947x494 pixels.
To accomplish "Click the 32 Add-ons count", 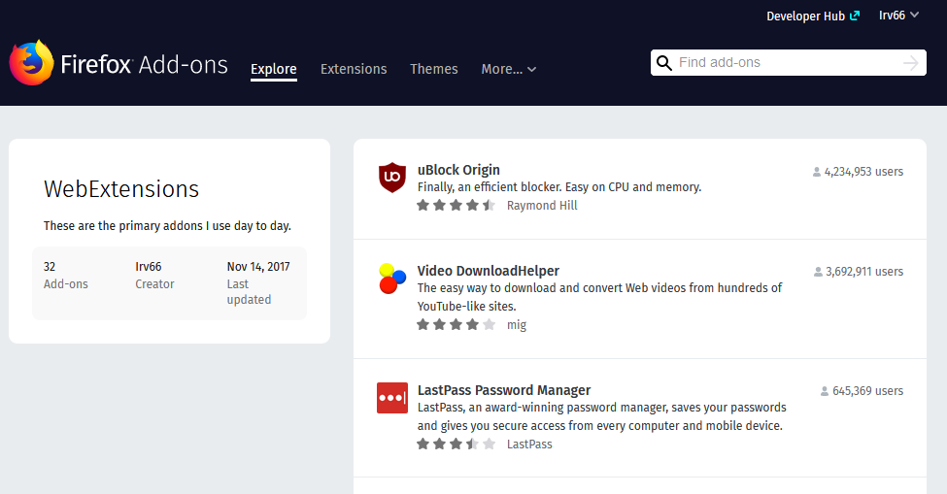I will coord(65,275).
